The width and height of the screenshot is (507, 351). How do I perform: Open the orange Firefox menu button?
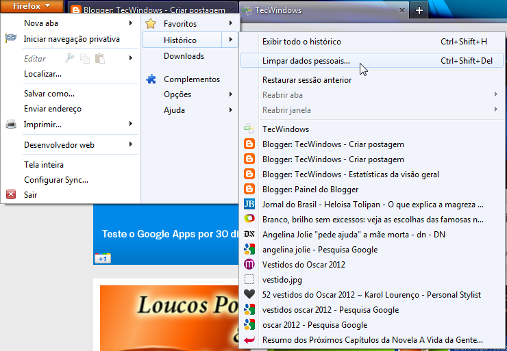[32, 7]
